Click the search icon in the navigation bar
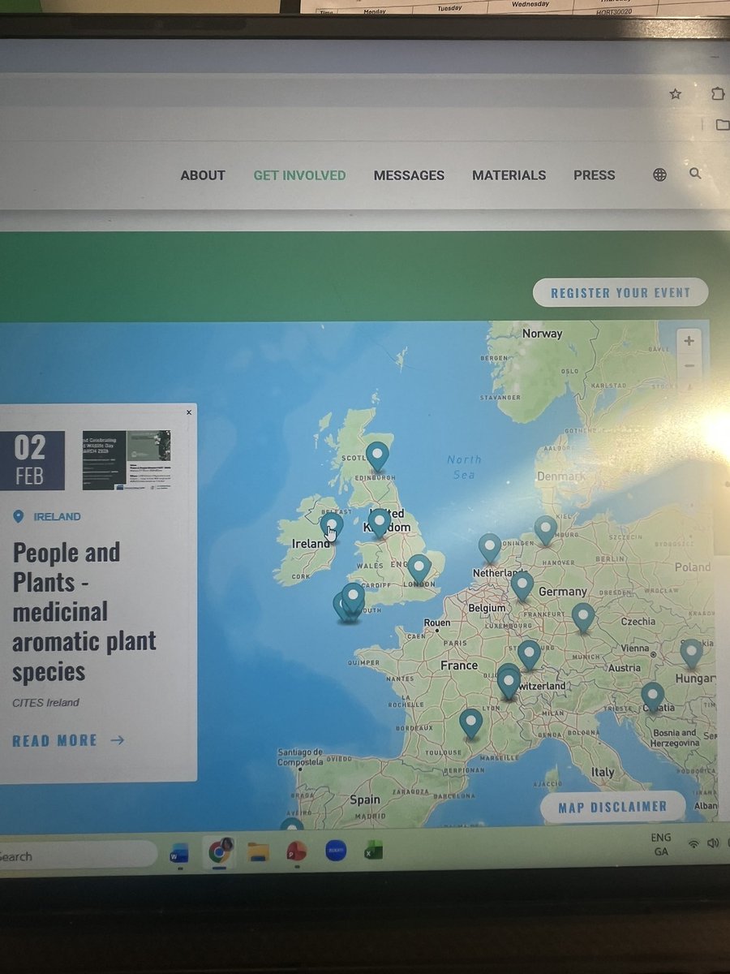Image resolution: width=730 pixels, height=974 pixels. pyautogui.click(x=696, y=174)
